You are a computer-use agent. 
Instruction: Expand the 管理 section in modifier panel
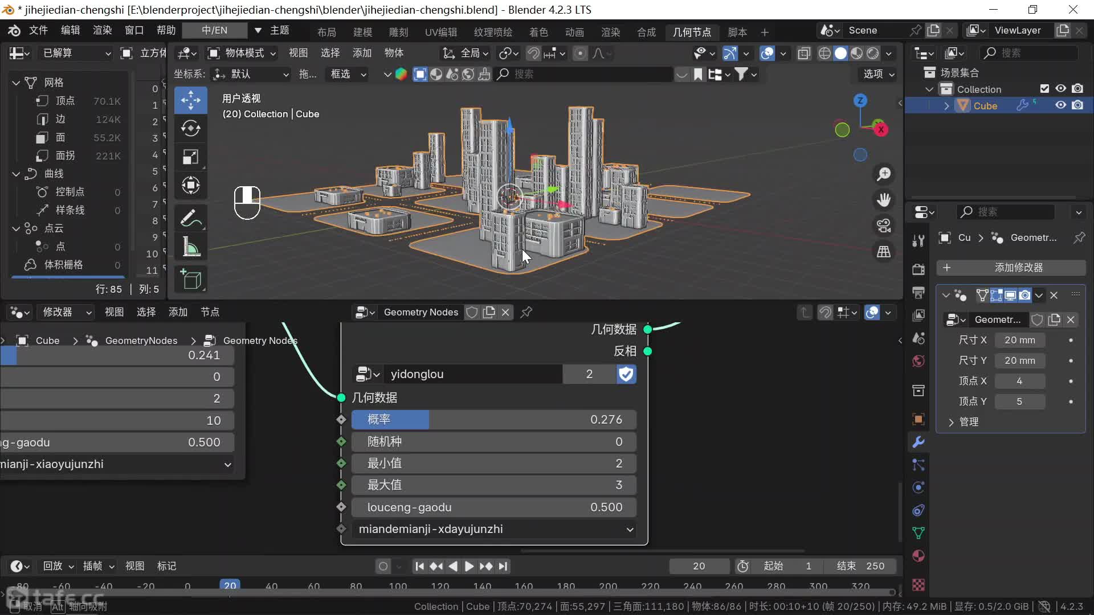tap(969, 422)
